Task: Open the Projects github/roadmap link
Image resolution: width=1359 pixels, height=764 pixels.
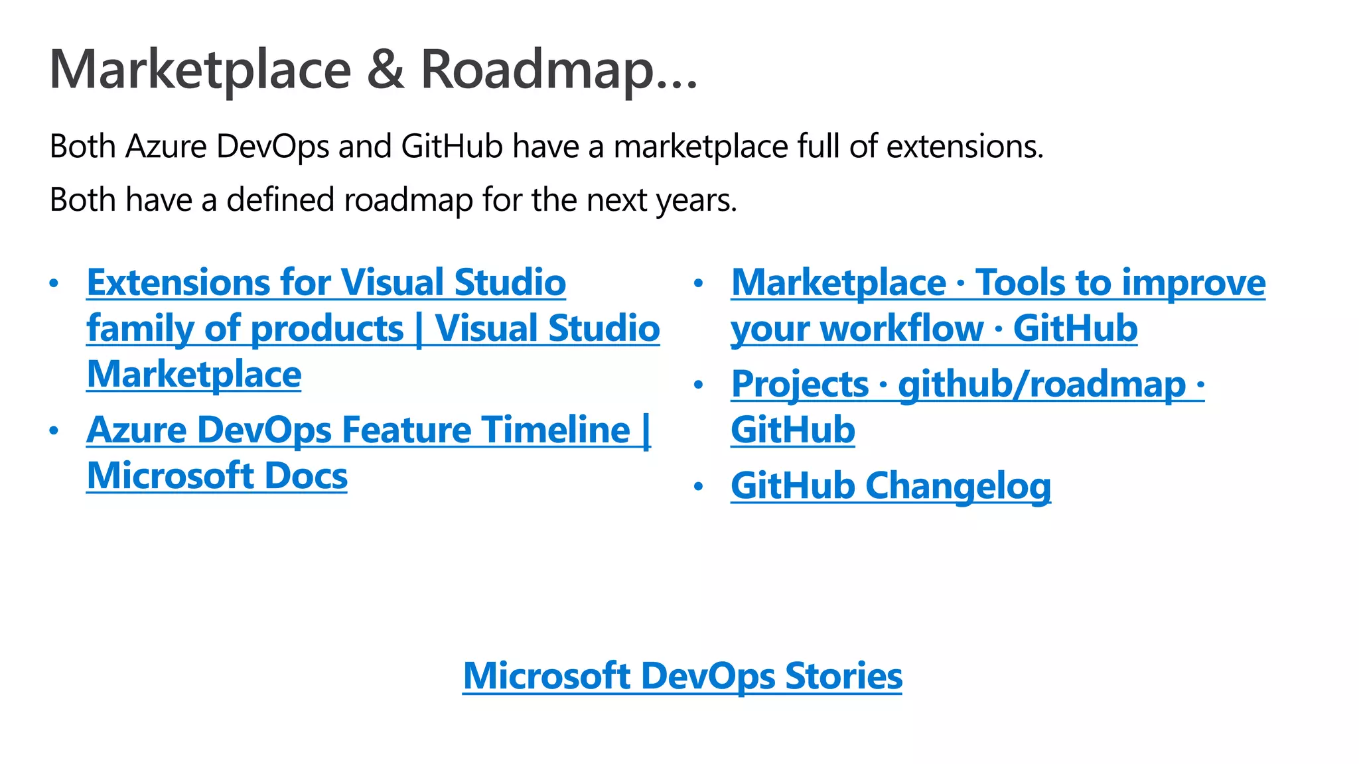Action: (967, 384)
